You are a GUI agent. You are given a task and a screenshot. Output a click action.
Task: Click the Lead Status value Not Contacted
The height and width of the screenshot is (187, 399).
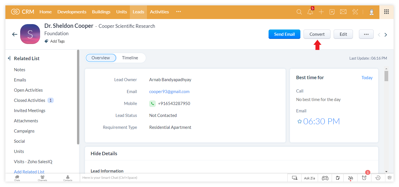coord(163,115)
